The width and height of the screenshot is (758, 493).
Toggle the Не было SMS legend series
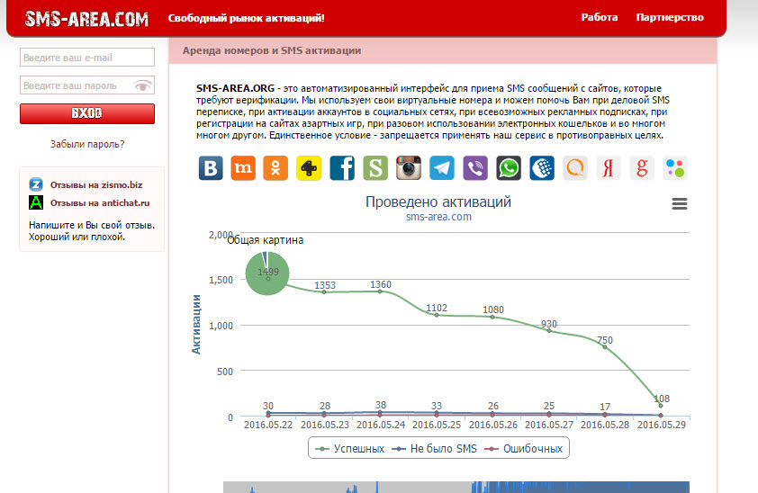(x=434, y=449)
